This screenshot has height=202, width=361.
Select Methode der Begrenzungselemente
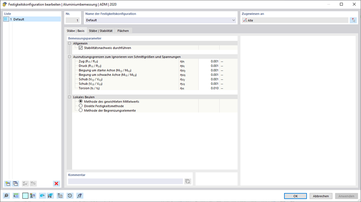point(81,110)
